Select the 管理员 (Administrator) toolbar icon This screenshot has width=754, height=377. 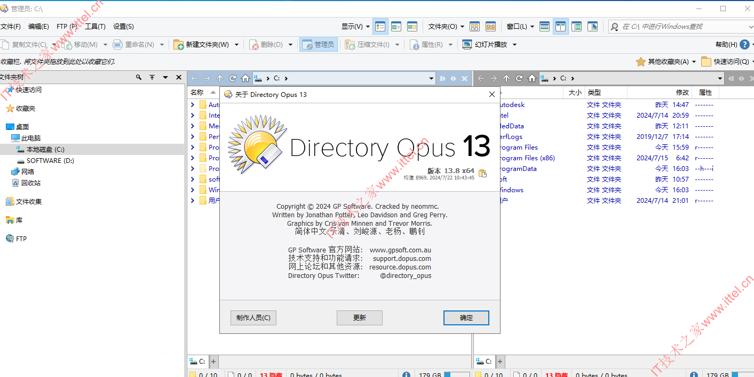pos(319,44)
